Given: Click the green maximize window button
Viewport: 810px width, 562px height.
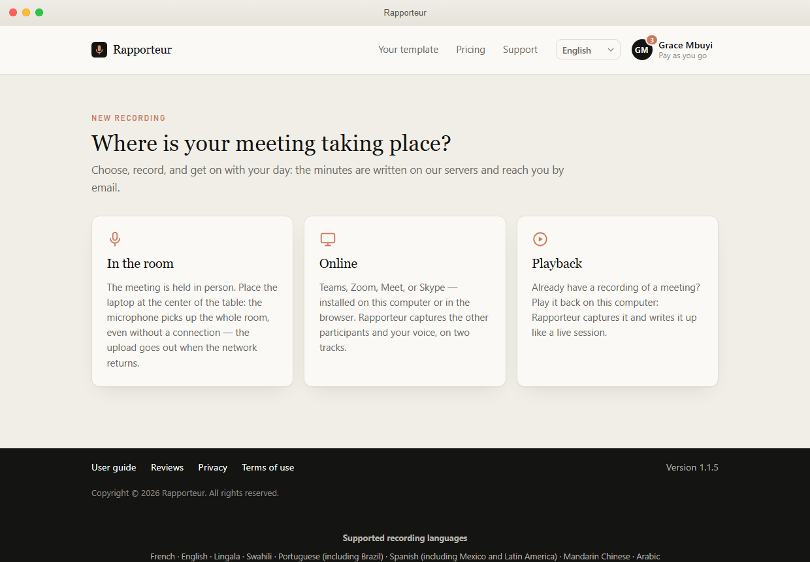Looking at the screenshot, I should 39,12.
